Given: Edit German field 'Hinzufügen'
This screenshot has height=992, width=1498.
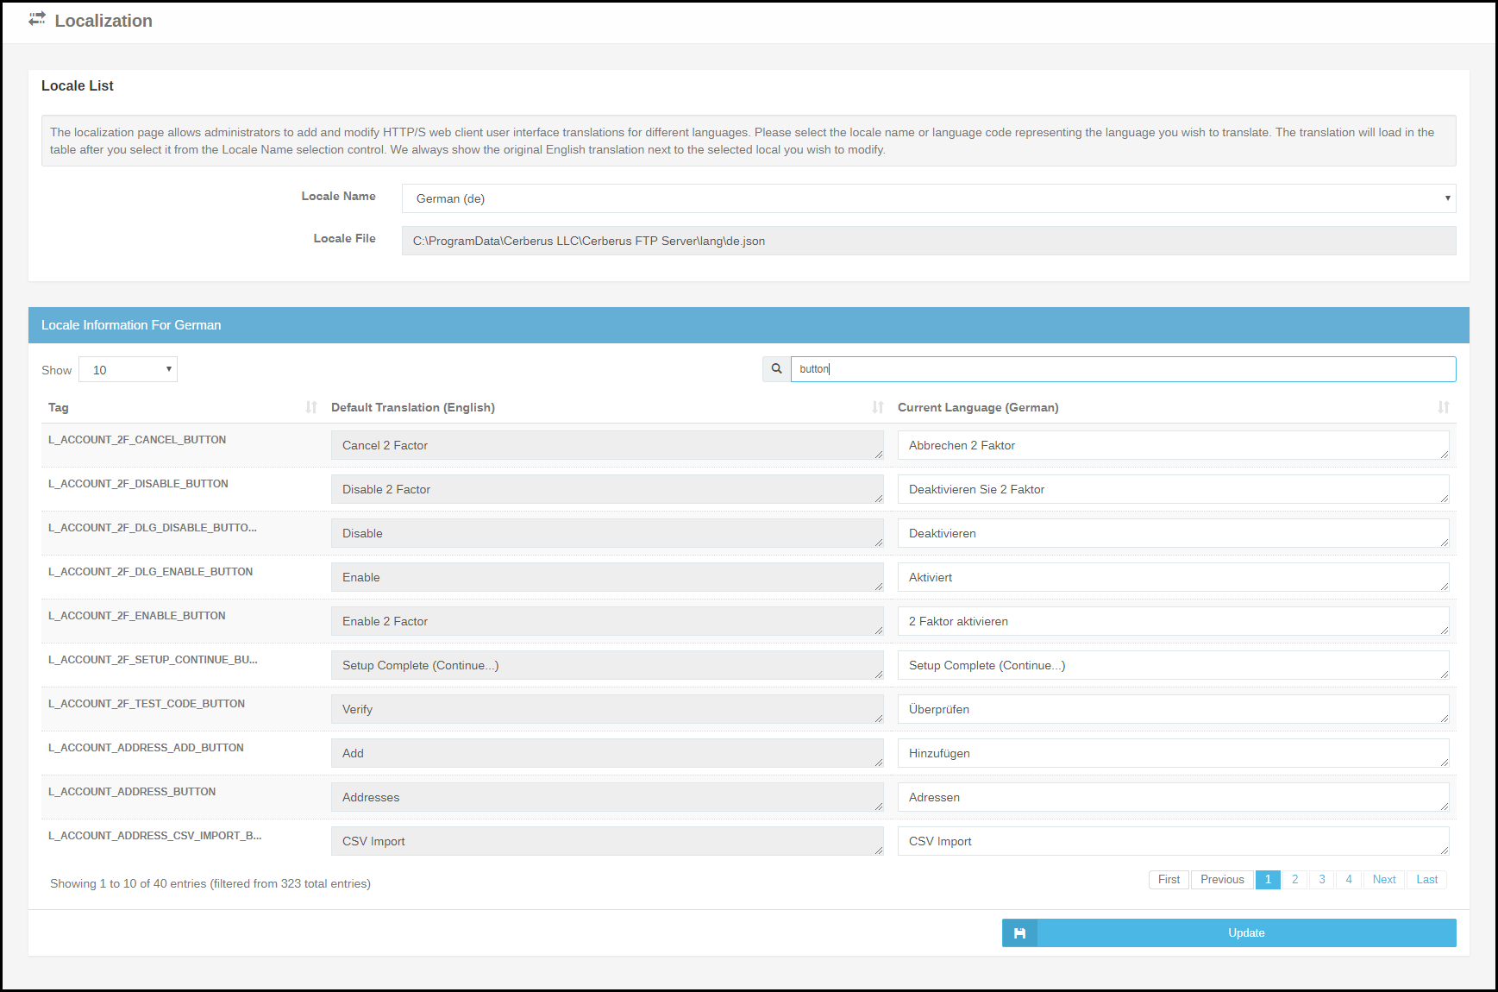Looking at the screenshot, I should (1173, 753).
